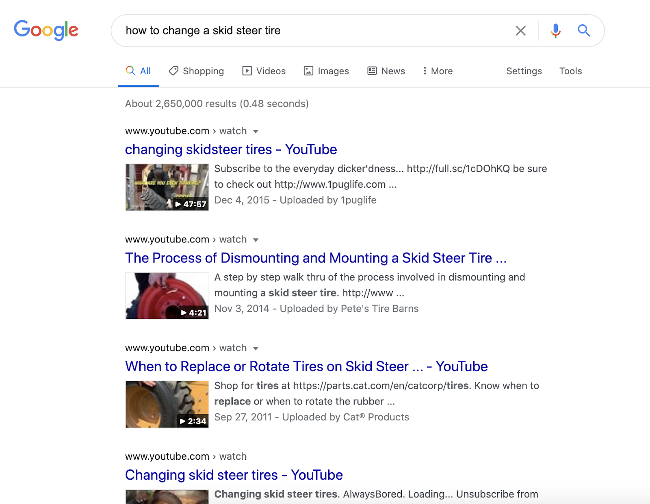
Task: Click the 'Subscribe to the everyday dicker'dness' snippet
Action: point(381,176)
